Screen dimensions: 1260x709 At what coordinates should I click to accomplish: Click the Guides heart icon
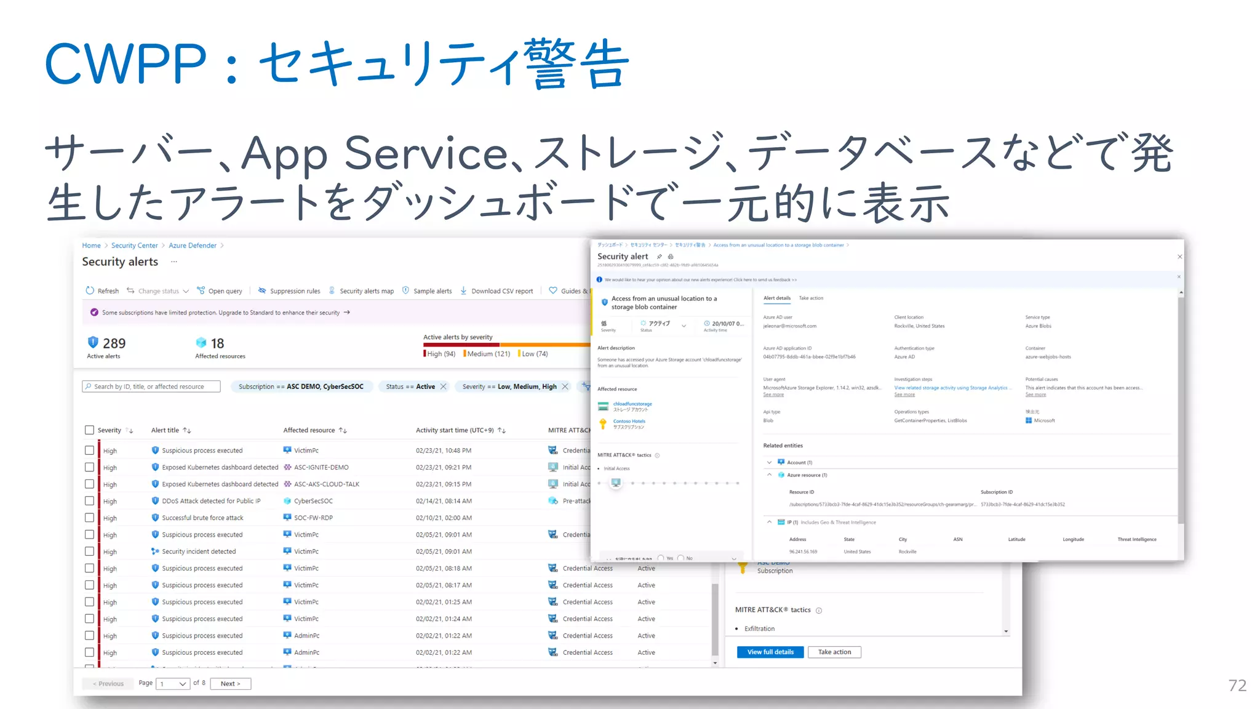pyautogui.click(x=553, y=290)
